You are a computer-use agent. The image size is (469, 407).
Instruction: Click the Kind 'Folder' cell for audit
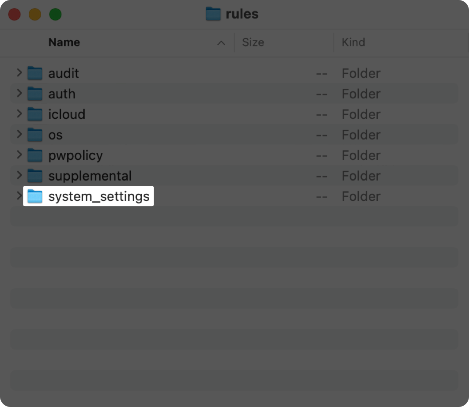tap(361, 74)
